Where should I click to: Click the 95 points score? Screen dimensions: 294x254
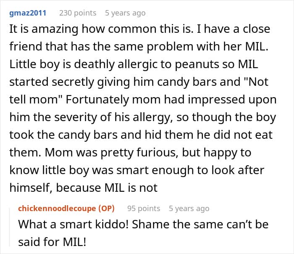click(144, 208)
